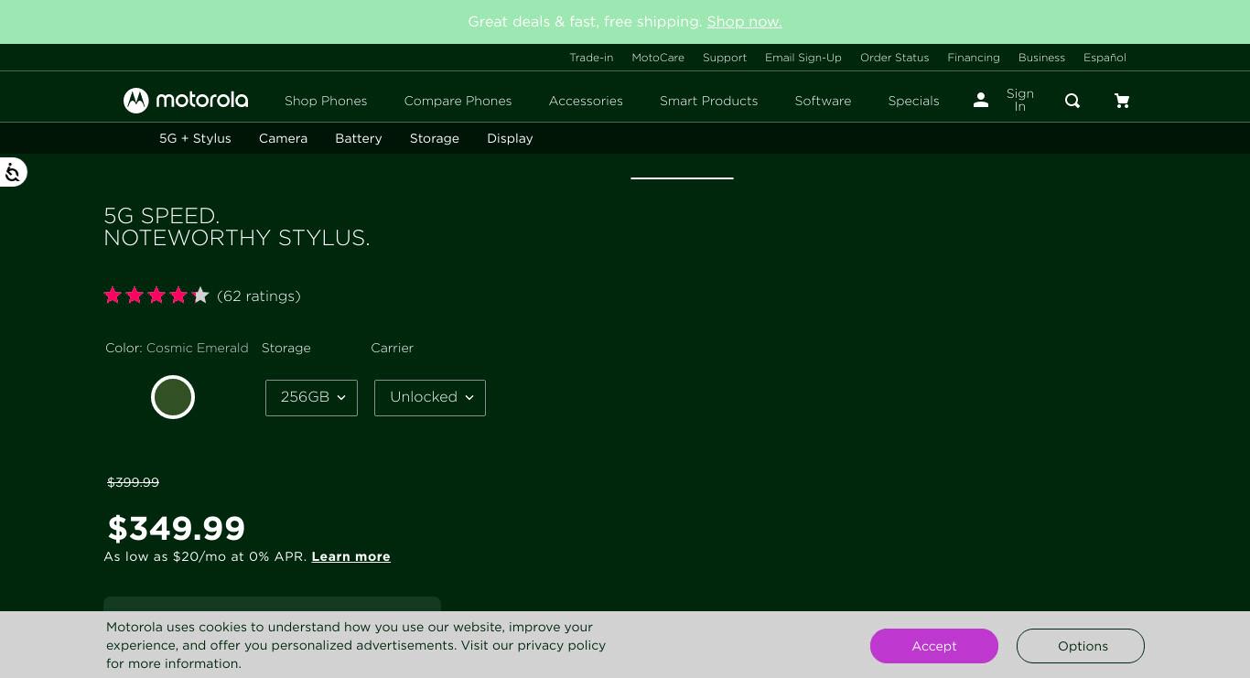
Task: Check Order Status link
Action: click(x=894, y=58)
